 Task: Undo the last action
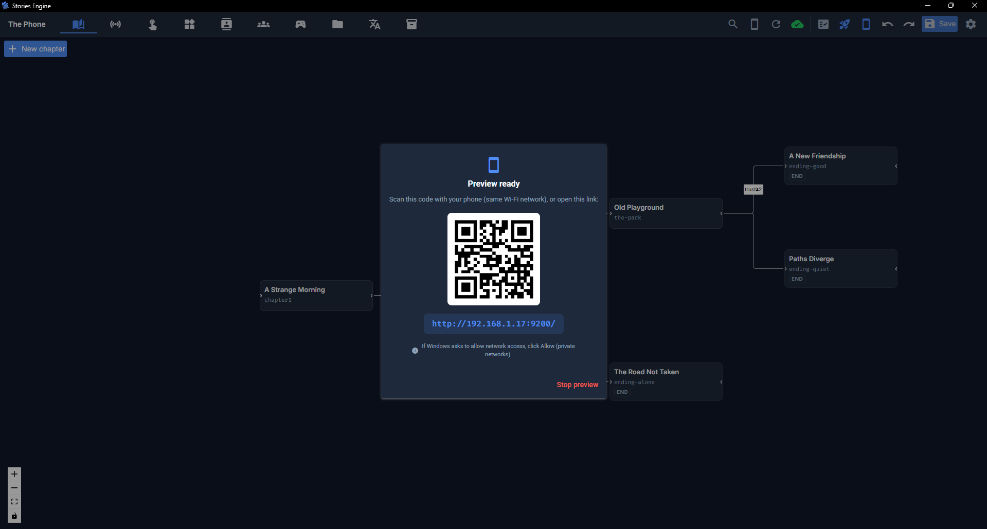click(x=887, y=24)
